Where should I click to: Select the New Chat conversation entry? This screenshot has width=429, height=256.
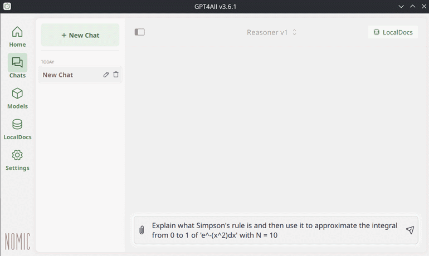[67, 75]
